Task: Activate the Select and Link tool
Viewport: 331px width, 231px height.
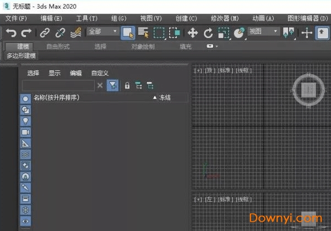Action: click(45, 32)
